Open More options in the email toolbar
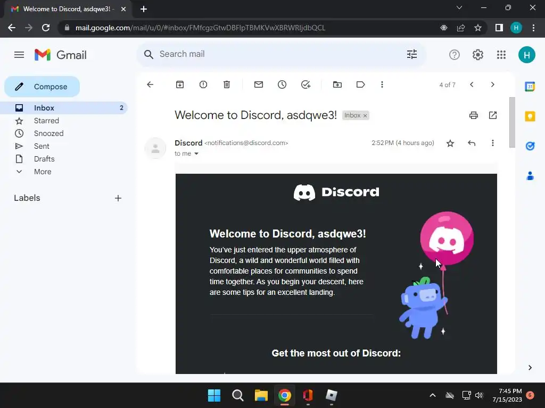Screen dimensions: 545x408 (x=382, y=84)
